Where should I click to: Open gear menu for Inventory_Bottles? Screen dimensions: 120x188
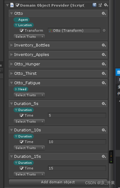click(104, 45)
